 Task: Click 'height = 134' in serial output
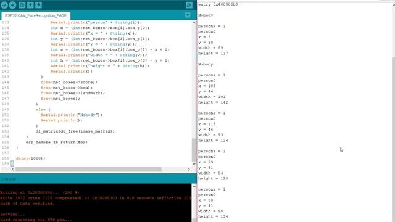pyautogui.click(x=213, y=216)
